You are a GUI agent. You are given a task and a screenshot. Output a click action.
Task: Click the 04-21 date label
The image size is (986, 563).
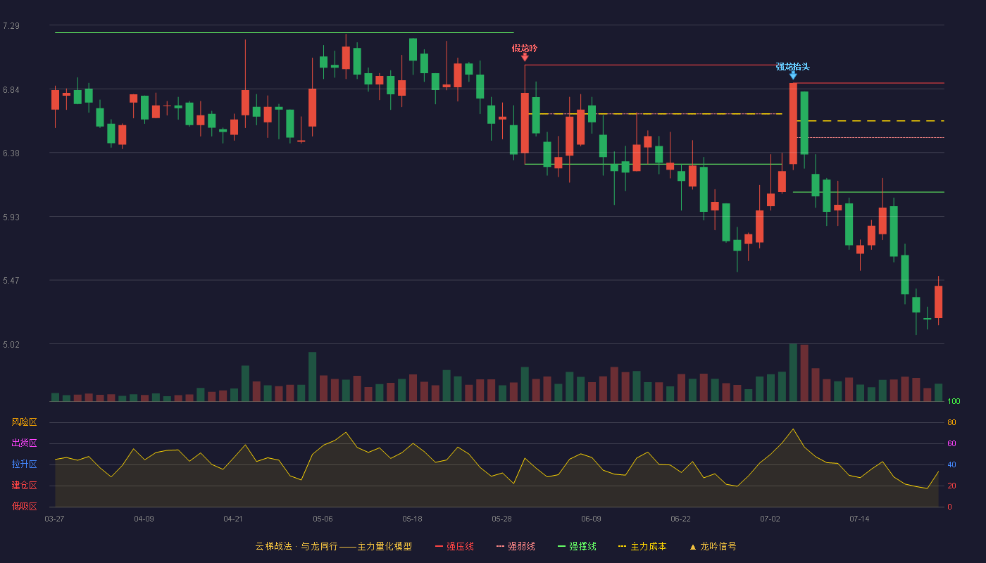pyautogui.click(x=233, y=519)
